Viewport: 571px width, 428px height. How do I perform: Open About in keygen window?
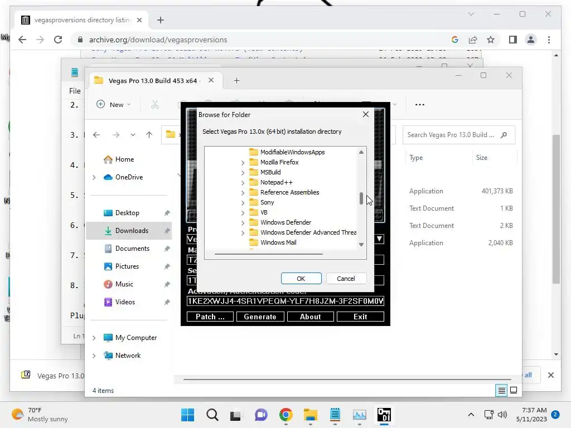pyautogui.click(x=310, y=317)
